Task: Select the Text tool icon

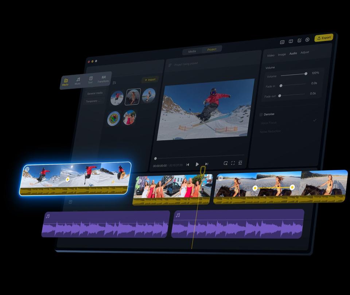Action: point(91,78)
